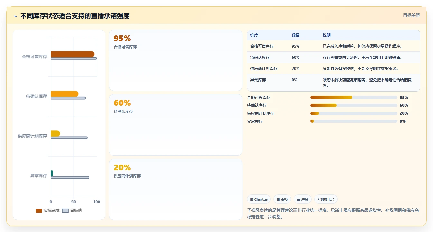This screenshot has height=232, width=433.
Task: Select the 表格 tag
Action: click(x=282, y=199)
